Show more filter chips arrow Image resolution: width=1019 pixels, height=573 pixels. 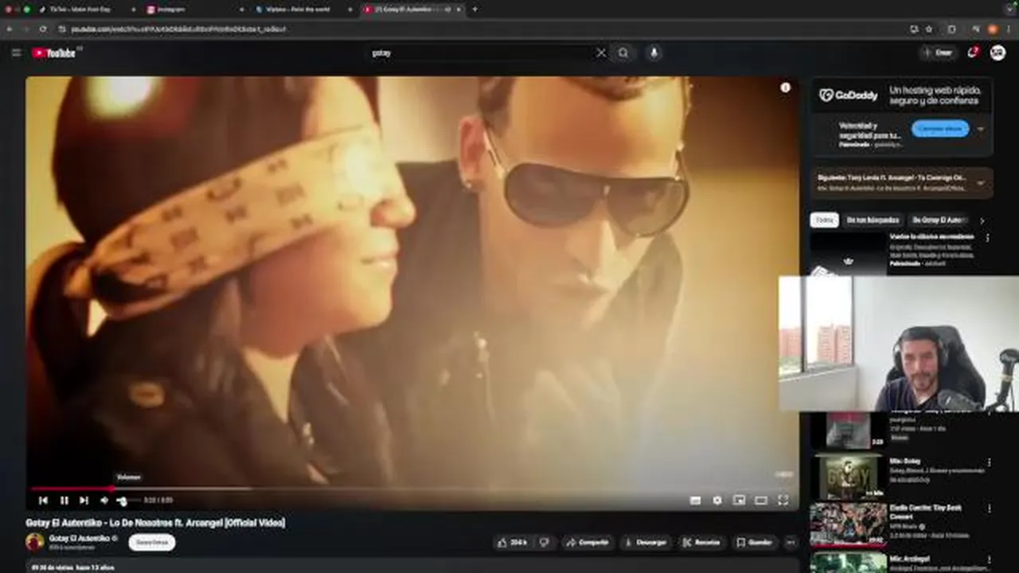pyautogui.click(x=982, y=220)
